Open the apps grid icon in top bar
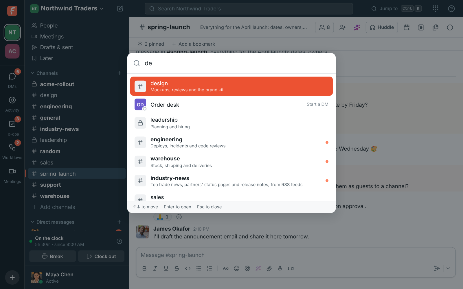 436,9
